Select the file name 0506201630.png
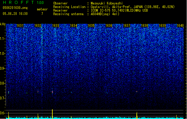The width and height of the screenshot is (187, 119). coord(15,8)
